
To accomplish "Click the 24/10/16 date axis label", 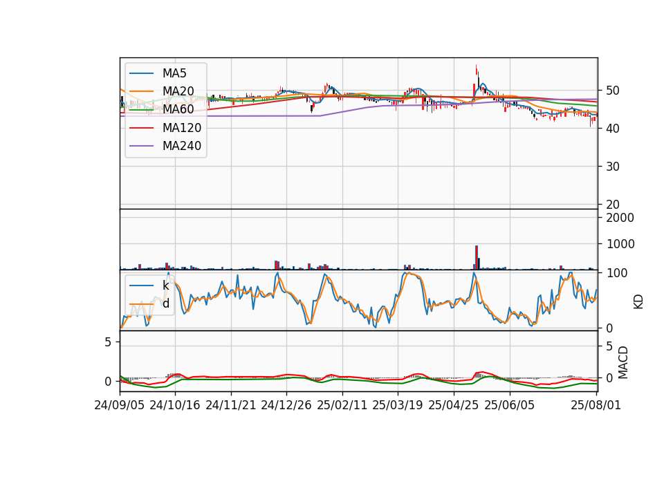I will 175,405.
